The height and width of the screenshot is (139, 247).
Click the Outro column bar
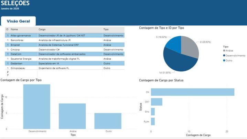[108, 121]
